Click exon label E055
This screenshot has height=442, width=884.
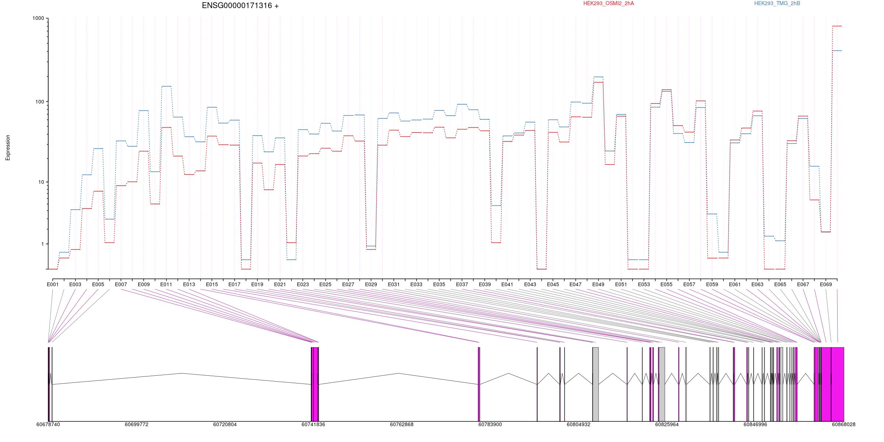pyautogui.click(x=666, y=284)
